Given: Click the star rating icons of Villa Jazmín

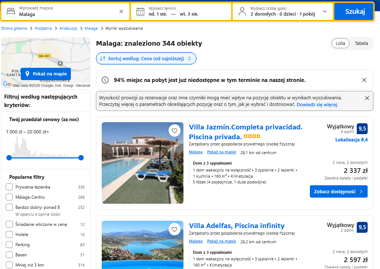Looking at the screenshot, I should click(252, 136).
